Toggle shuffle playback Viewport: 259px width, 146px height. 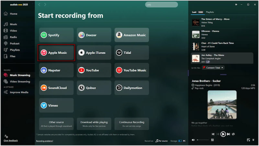(x=213, y=134)
